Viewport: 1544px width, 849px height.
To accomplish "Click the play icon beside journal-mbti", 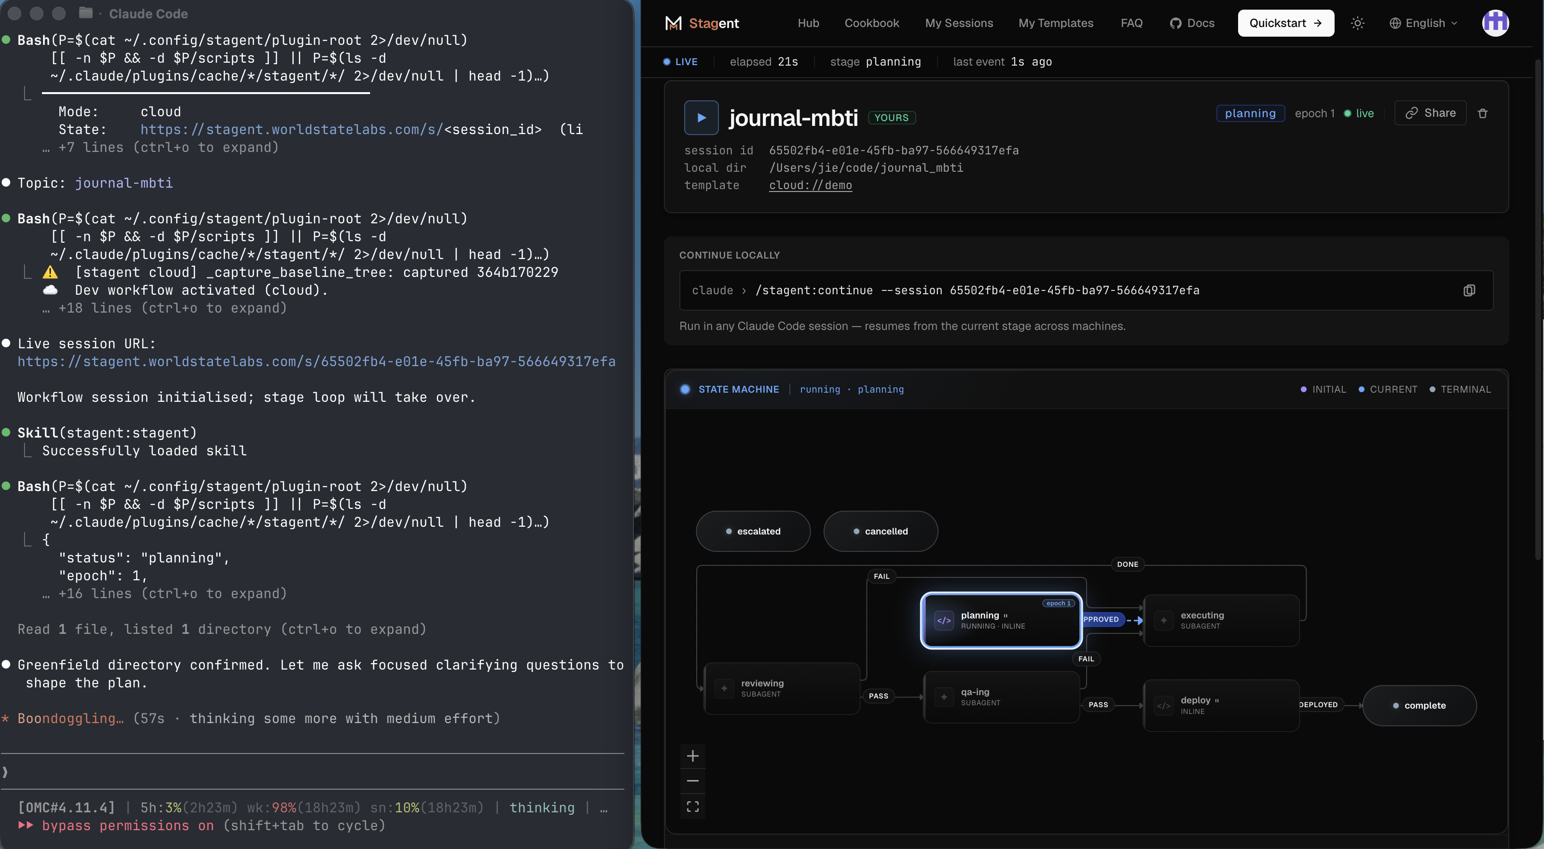I will click(x=701, y=117).
